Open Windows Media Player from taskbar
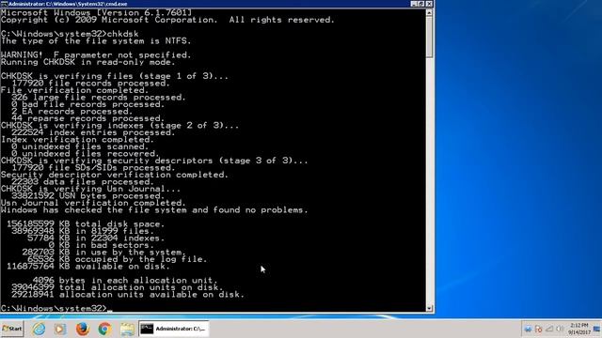 point(59,329)
